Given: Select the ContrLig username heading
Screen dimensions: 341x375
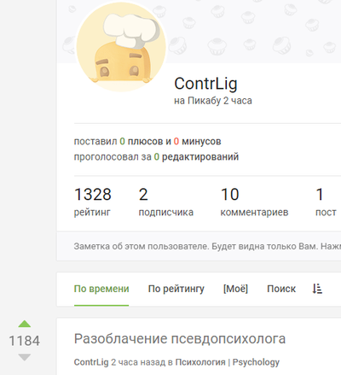Looking at the screenshot, I should pos(205,84).
